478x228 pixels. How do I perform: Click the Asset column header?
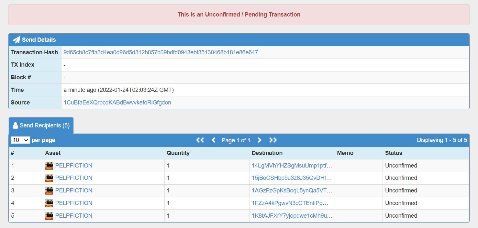(53, 153)
